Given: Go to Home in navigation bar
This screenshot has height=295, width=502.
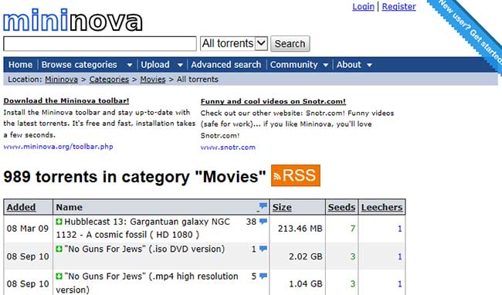Looking at the screenshot, I should [x=20, y=65].
